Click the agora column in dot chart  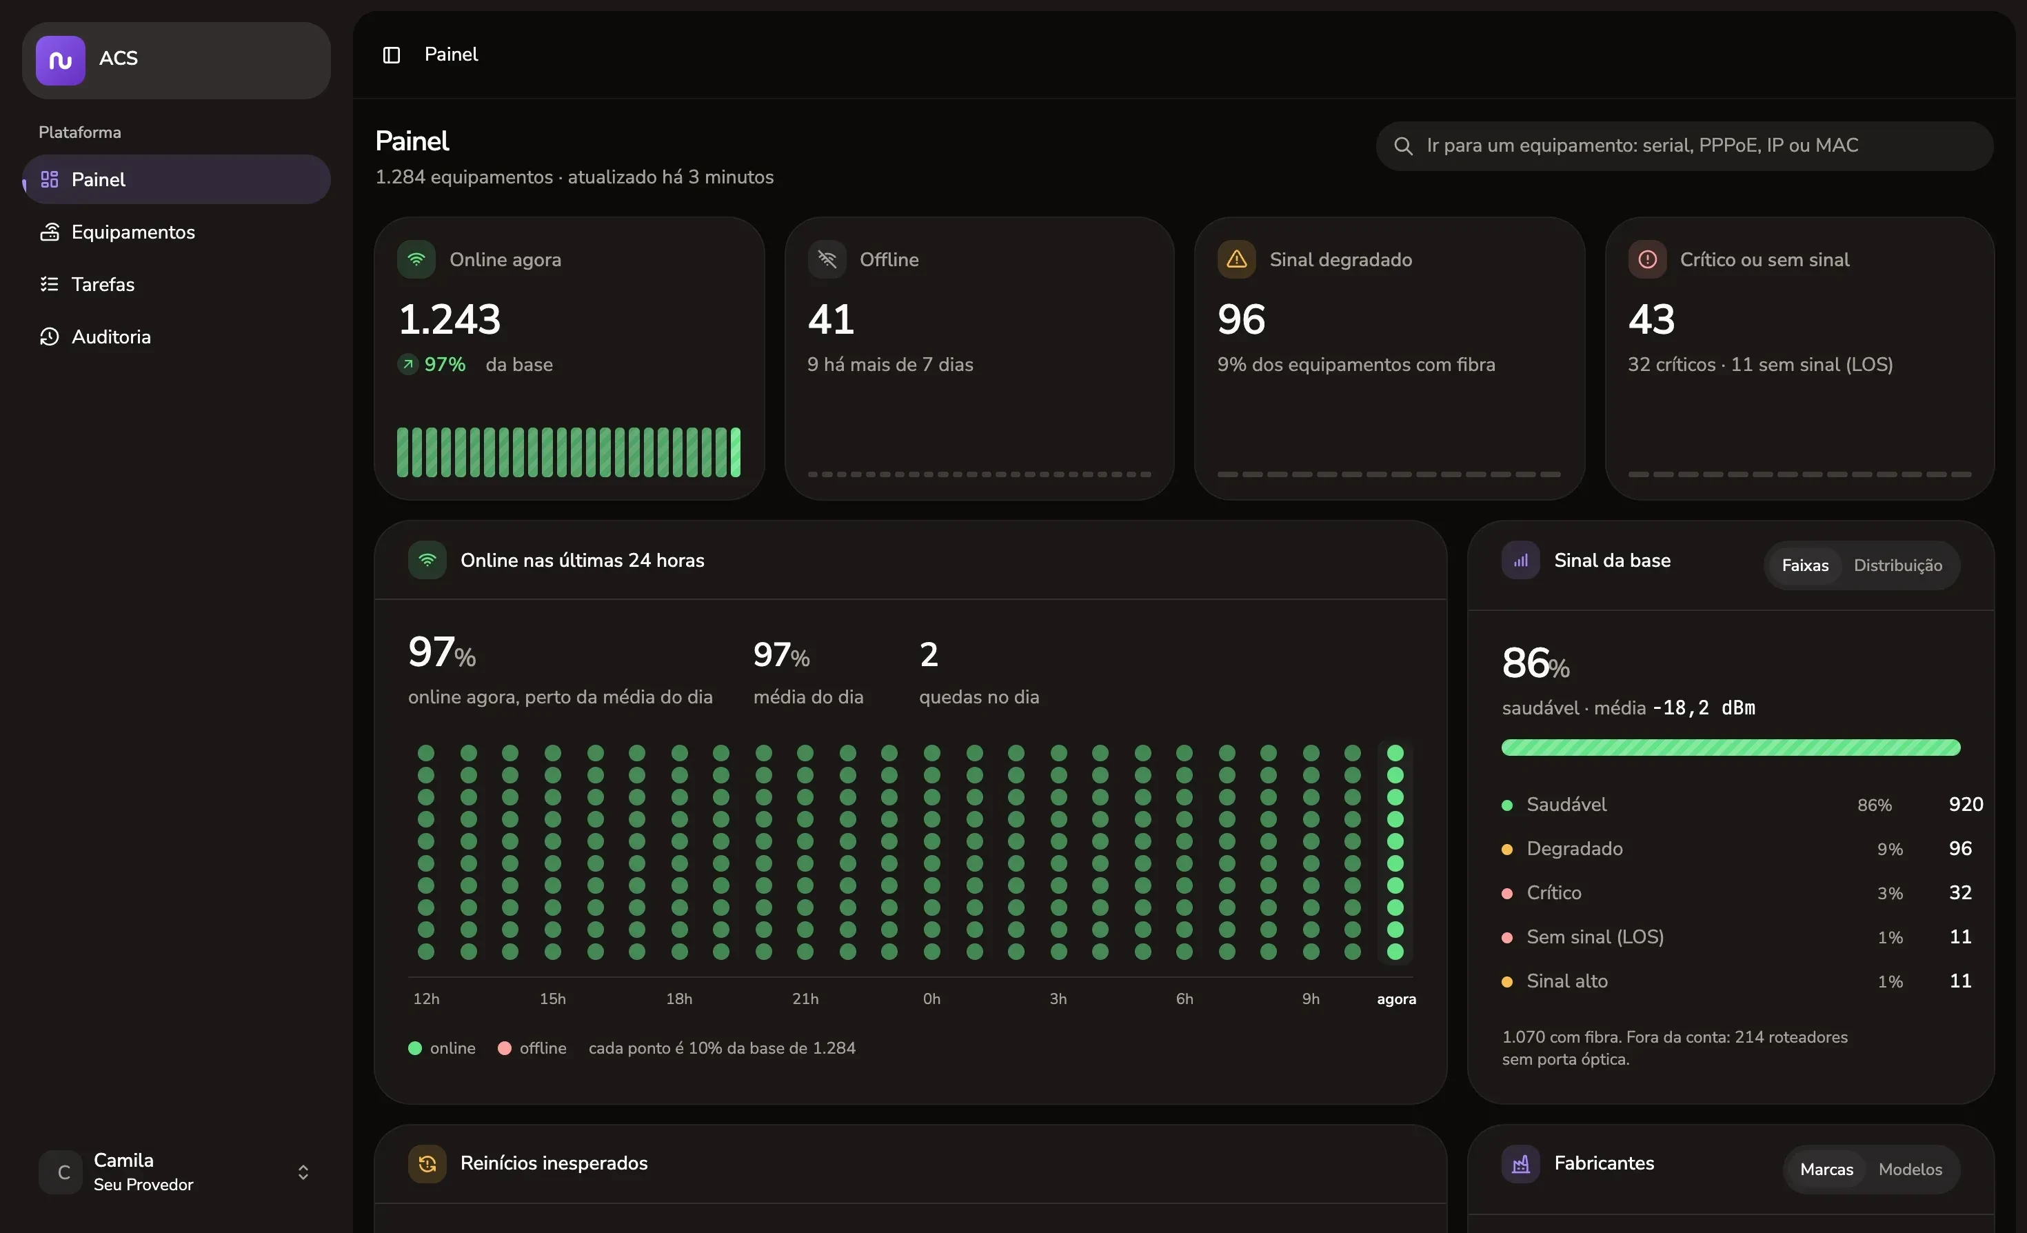point(1395,852)
